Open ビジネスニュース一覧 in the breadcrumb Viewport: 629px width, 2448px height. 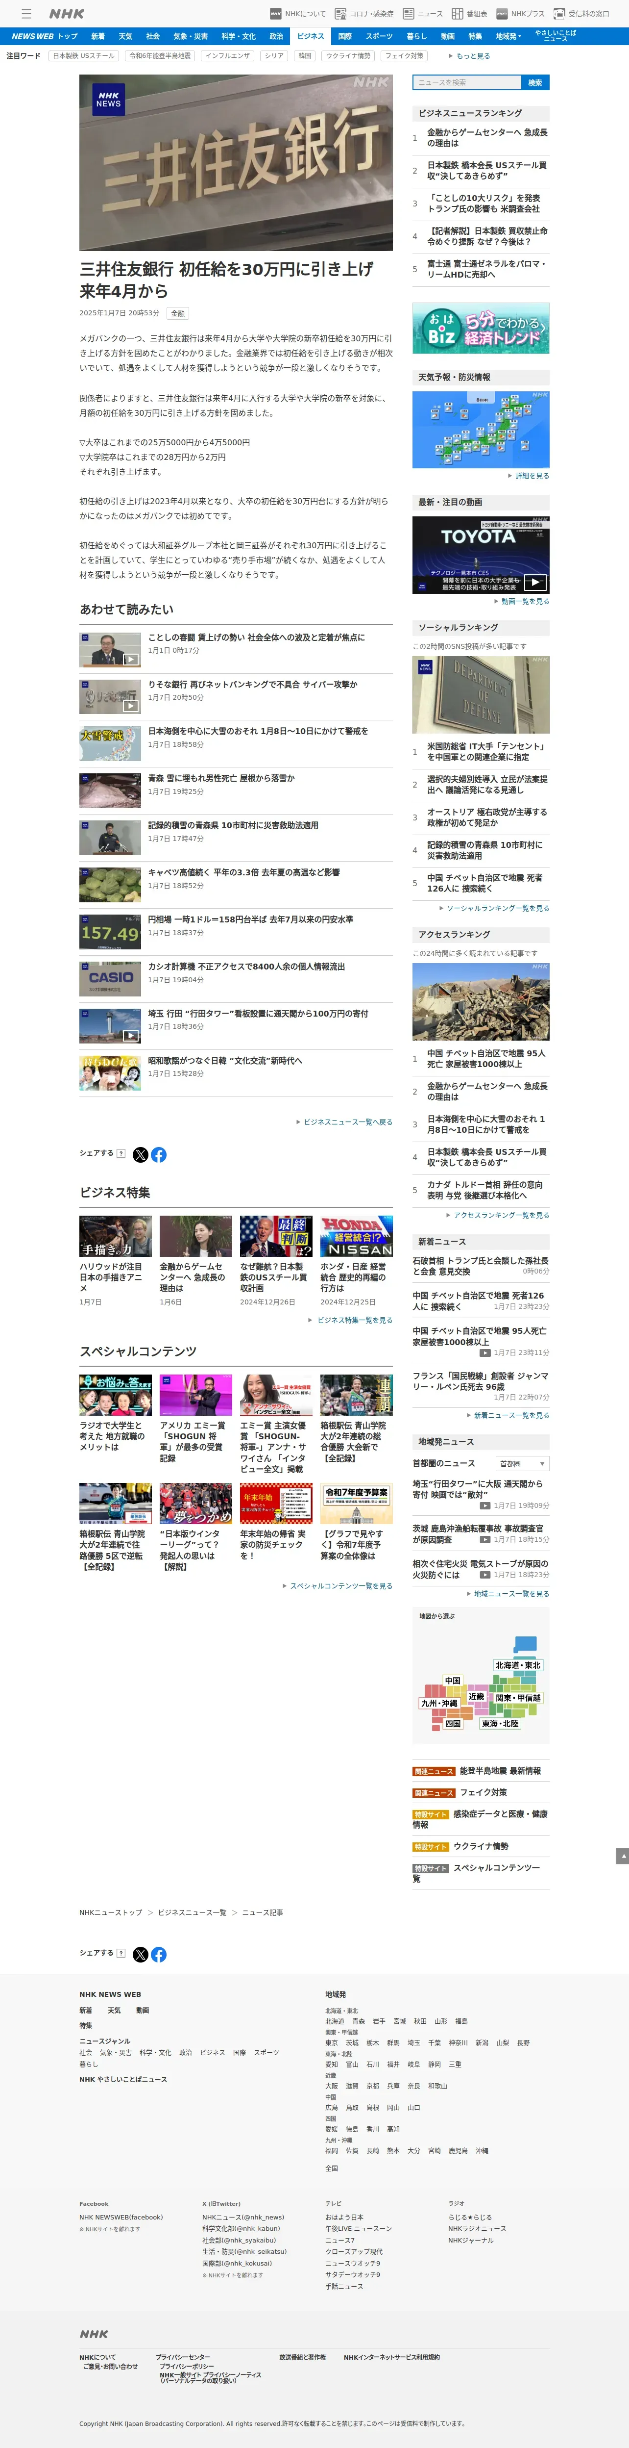tap(193, 1912)
